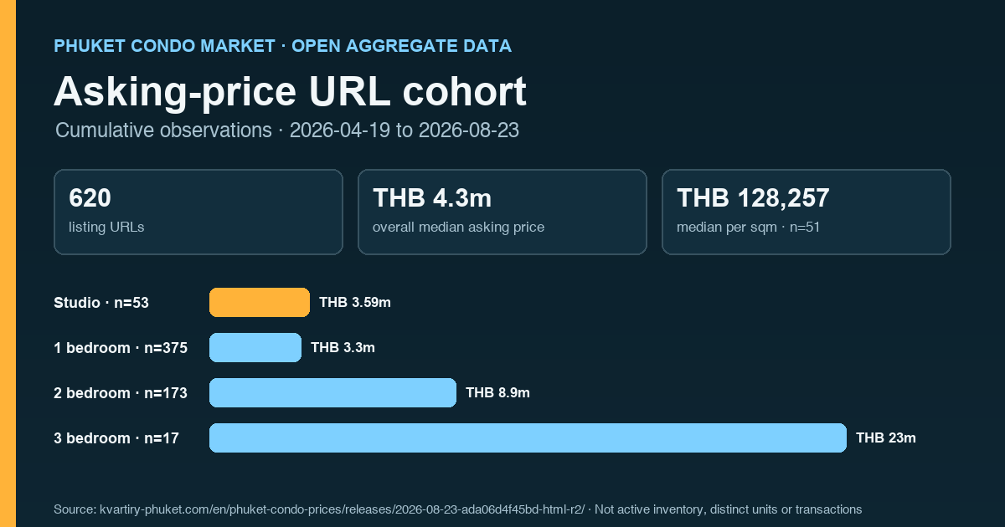Click the Studio · n=53 label
1005x527 pixels.
tap(101, 303)
